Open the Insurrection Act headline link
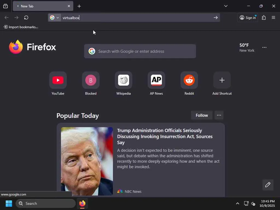The height and width of the screenshot is (210, 280). click(165, 136)
